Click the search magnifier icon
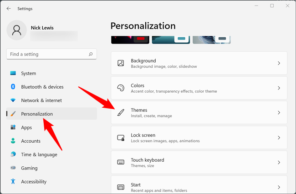Screen dimensions: 296x194 pos(91,54)
